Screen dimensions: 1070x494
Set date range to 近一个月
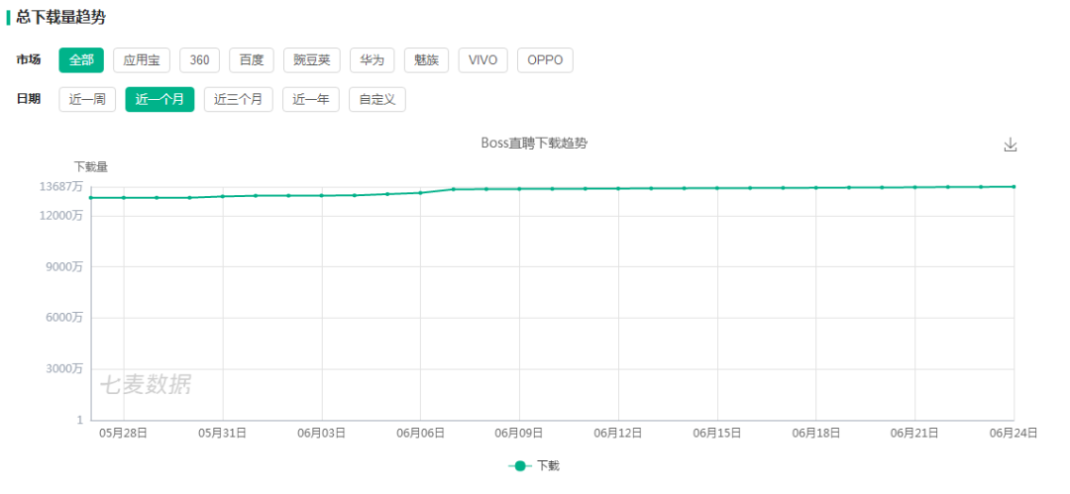pyautogui.click(x=160, y=99)
